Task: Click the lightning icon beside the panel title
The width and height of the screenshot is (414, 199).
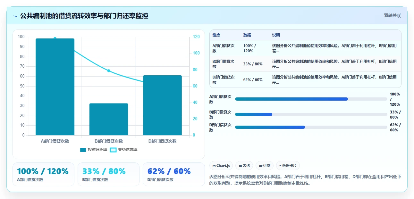Action: point(15,16)
